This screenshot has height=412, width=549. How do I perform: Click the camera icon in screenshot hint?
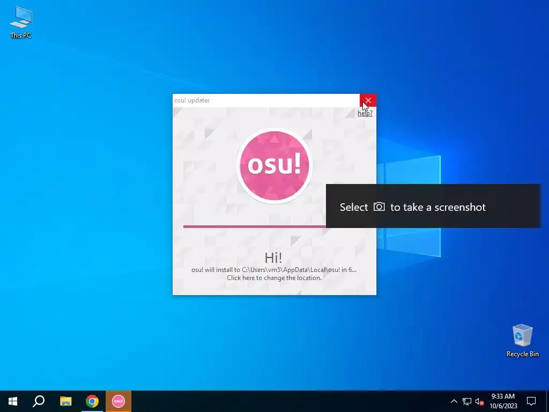379,207
